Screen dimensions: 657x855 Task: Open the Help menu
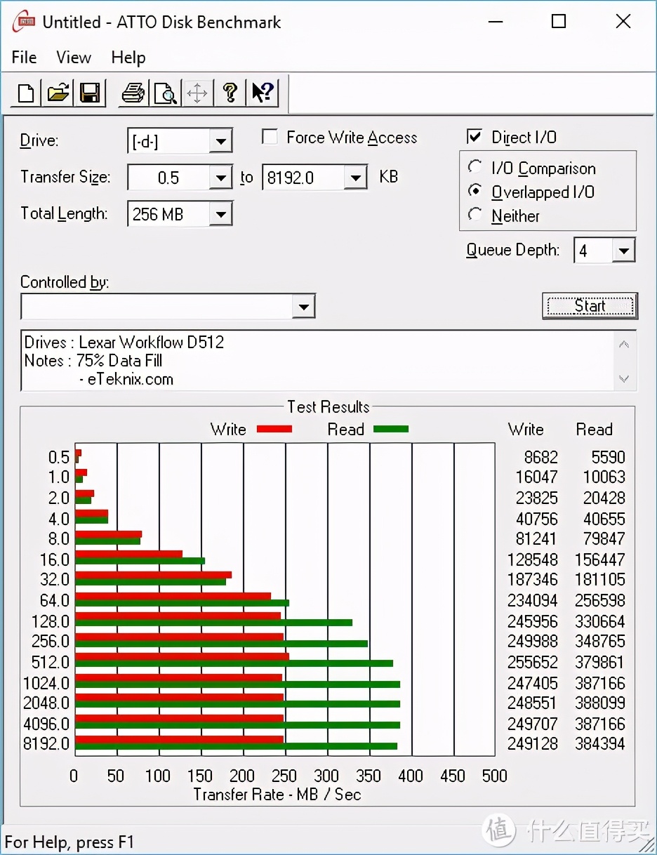pos(128,58)
